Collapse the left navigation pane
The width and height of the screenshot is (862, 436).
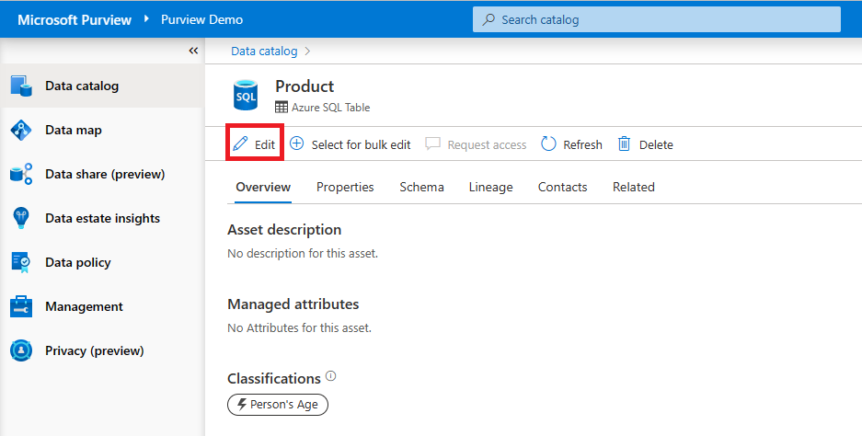[193, 51]
